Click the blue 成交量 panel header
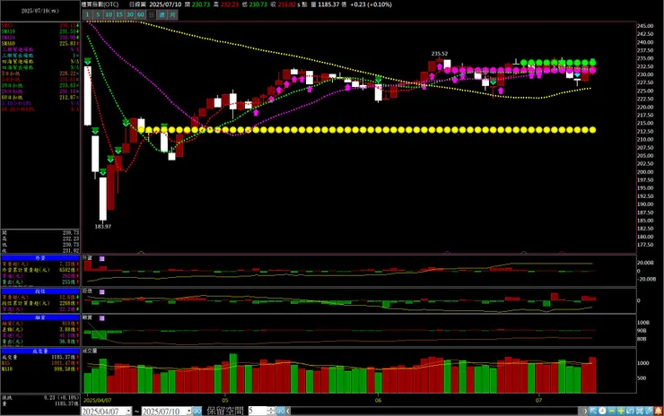Screen dimensions: 664x416 tap(40, 351)
